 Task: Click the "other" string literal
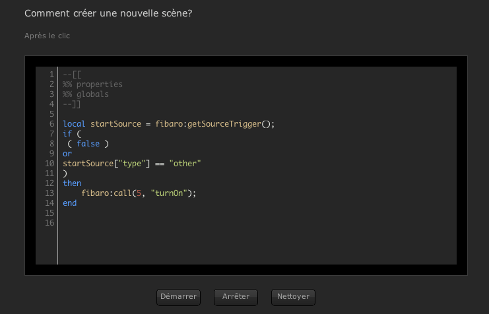click(185, 164)
